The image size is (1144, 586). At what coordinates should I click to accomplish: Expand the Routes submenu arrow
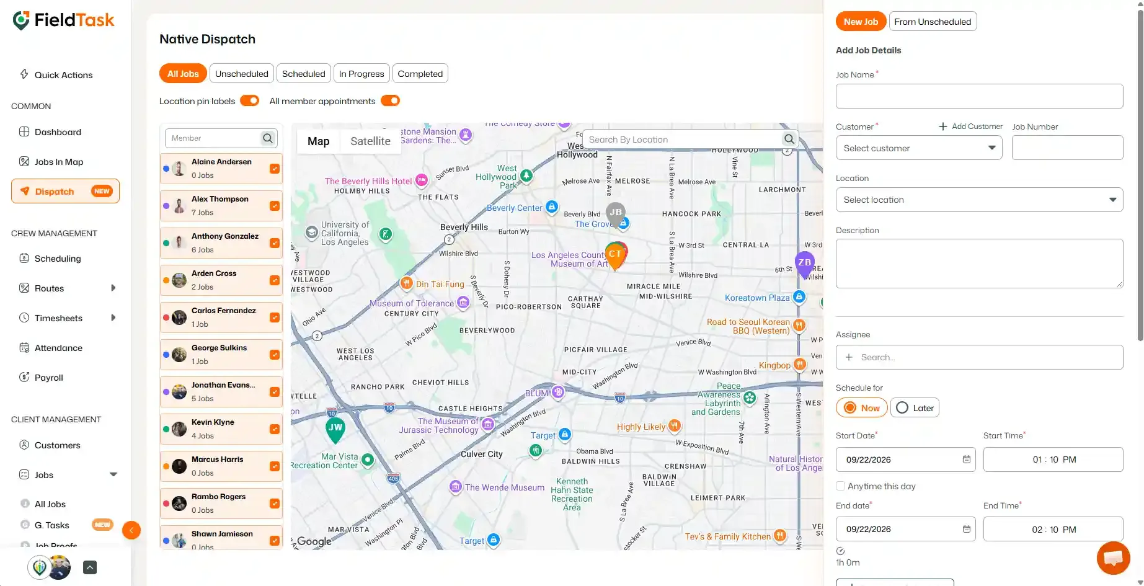(x=113, y=288)
